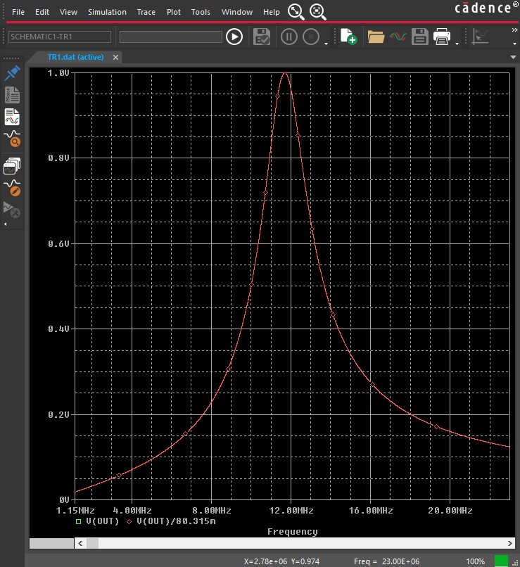Viewport: 520px width, 567px height.
Task: Close the TR1.dat tab
Action: click(x=115, y=57)
